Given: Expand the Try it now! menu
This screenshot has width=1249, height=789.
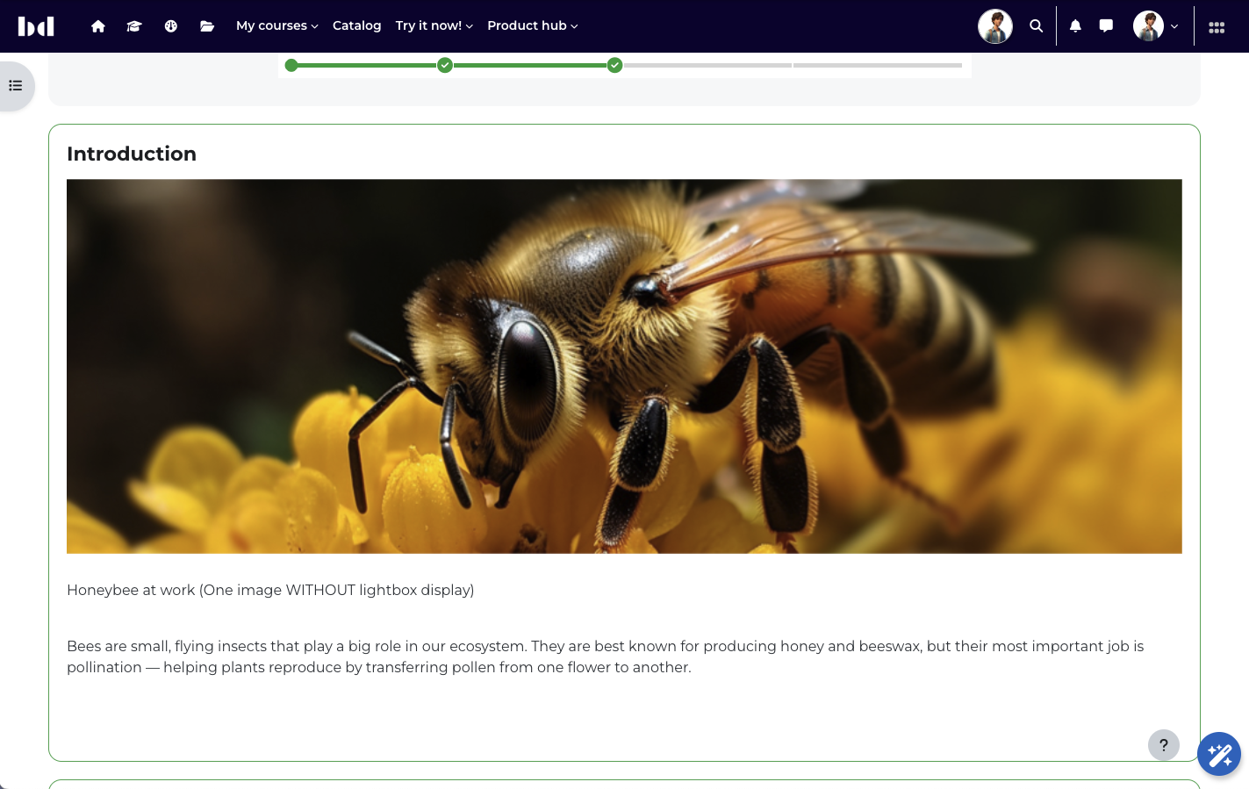Looking at the screenshot, I should (434, 26).
